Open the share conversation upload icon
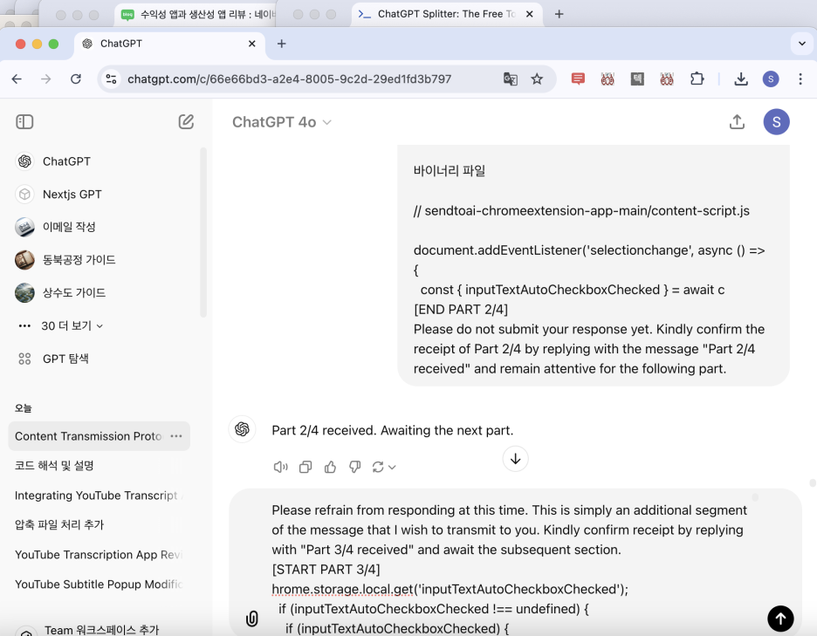817x636 pixels. [737, 122]
